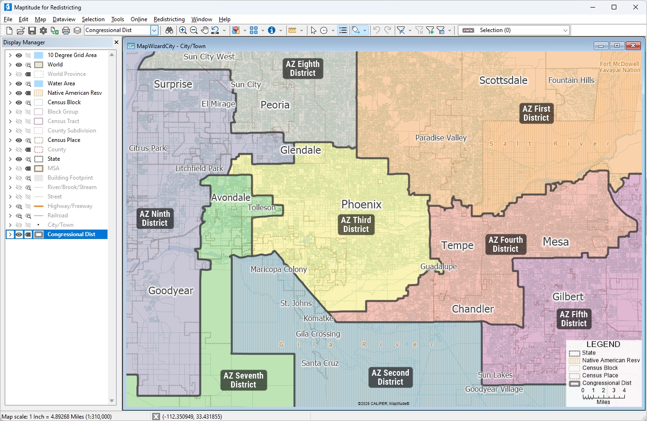This screenshot has width=647, height=421.
Task: Toggle the Display Manager list icon
Action: point(343,31)
